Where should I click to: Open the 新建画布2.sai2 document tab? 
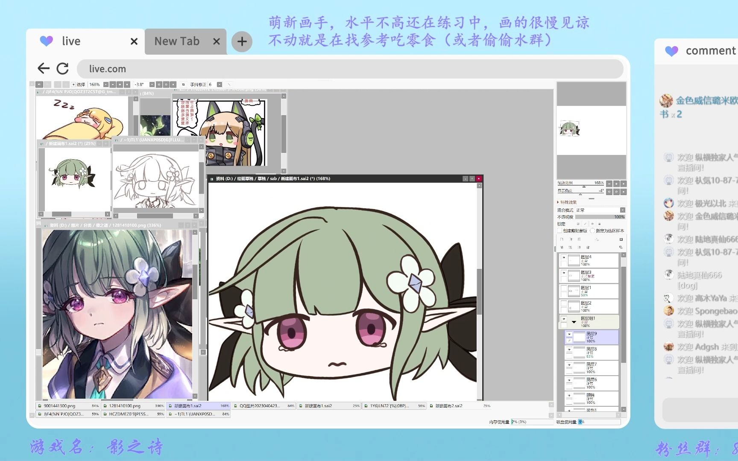(x=460, y=406)
